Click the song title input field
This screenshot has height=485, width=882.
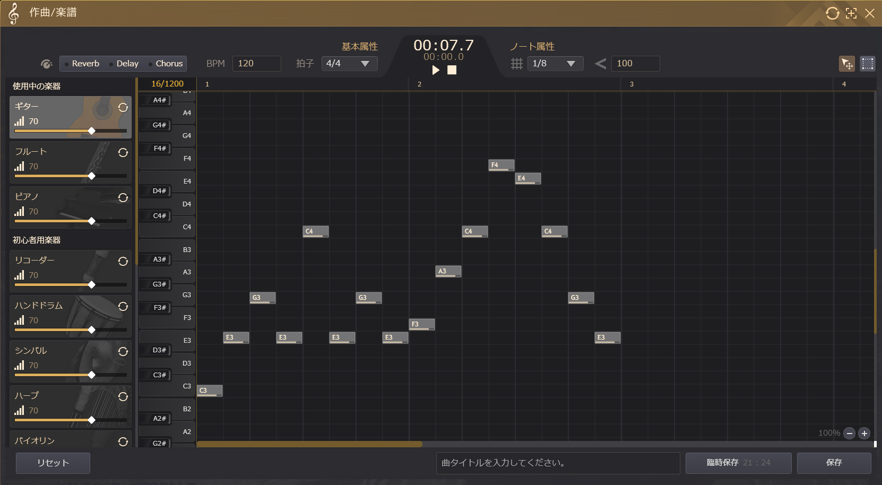click(x=557, y=463)
